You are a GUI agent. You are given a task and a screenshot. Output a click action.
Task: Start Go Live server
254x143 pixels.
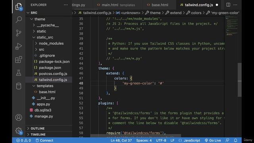pyautogui.click(x=213, y=140)
